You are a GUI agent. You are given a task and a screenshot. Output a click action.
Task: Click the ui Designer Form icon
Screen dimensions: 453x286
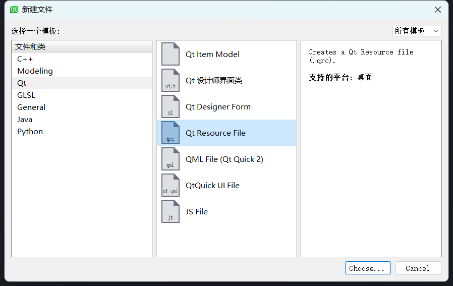pyautogui.click(x=171, y=106)
